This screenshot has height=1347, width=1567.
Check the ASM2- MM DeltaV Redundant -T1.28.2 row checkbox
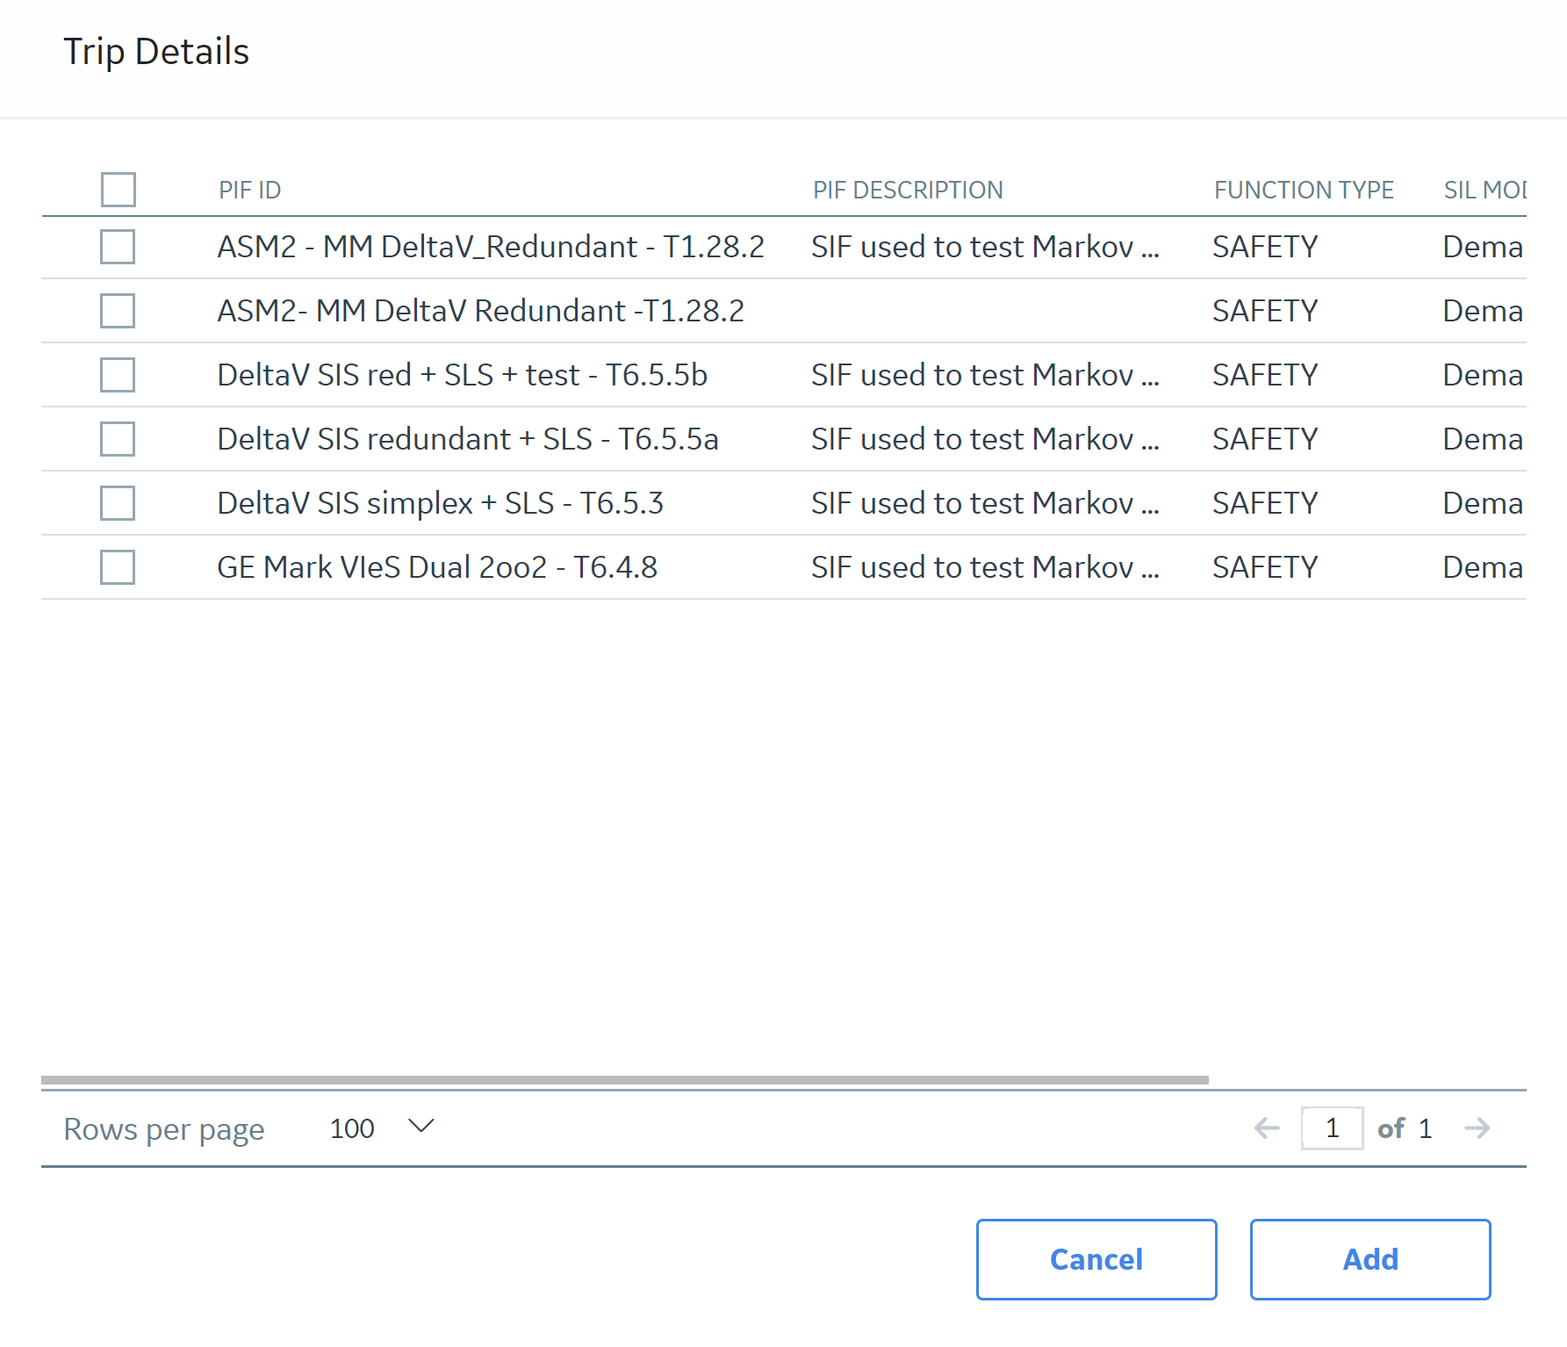118,311
